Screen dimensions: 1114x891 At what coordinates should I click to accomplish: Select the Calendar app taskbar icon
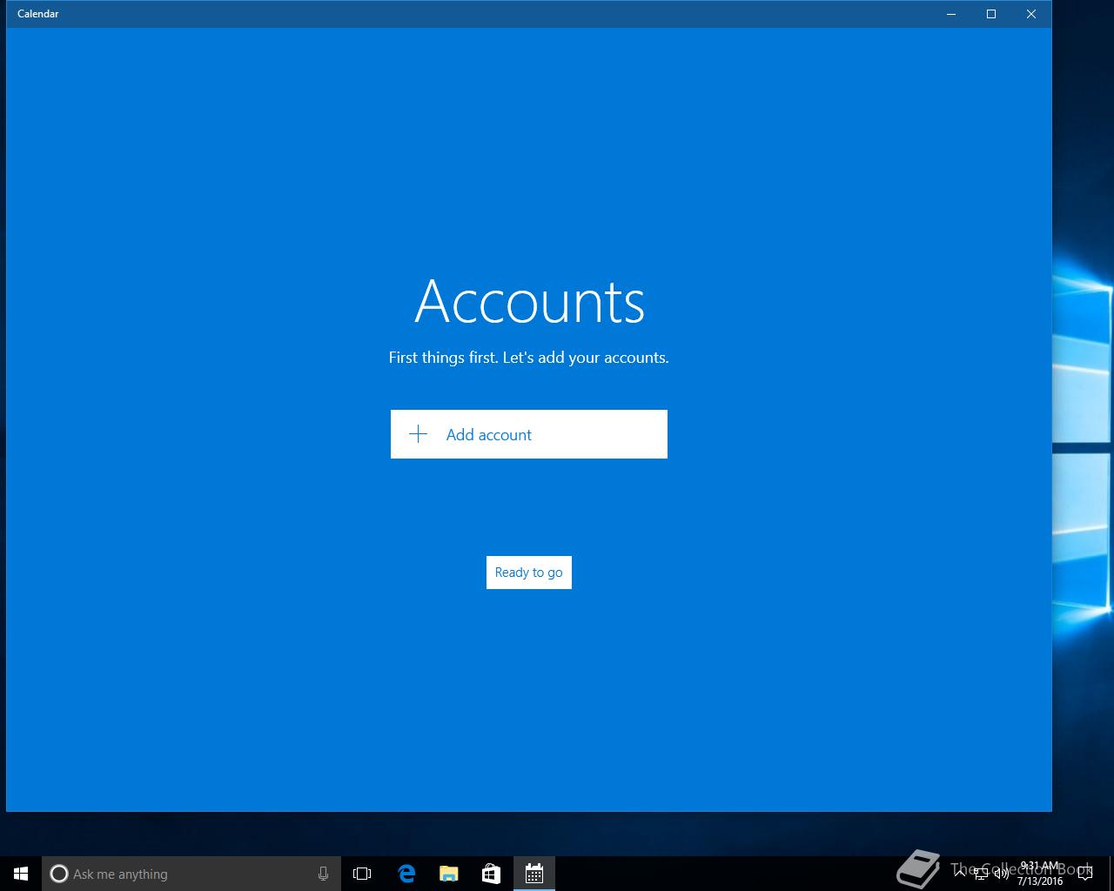click(534, 874)
